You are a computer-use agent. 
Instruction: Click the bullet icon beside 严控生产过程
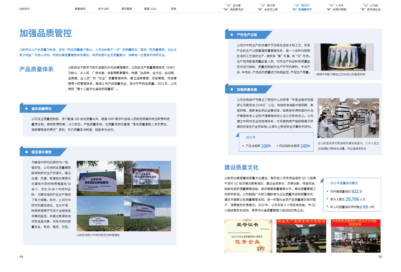coord(232,35)
